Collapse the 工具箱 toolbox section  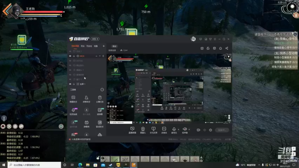coord(102,90)
